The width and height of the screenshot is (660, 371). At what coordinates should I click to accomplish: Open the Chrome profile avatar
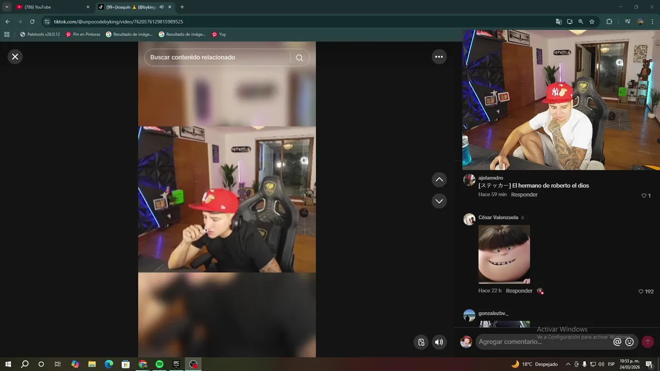tap(640, 22)
